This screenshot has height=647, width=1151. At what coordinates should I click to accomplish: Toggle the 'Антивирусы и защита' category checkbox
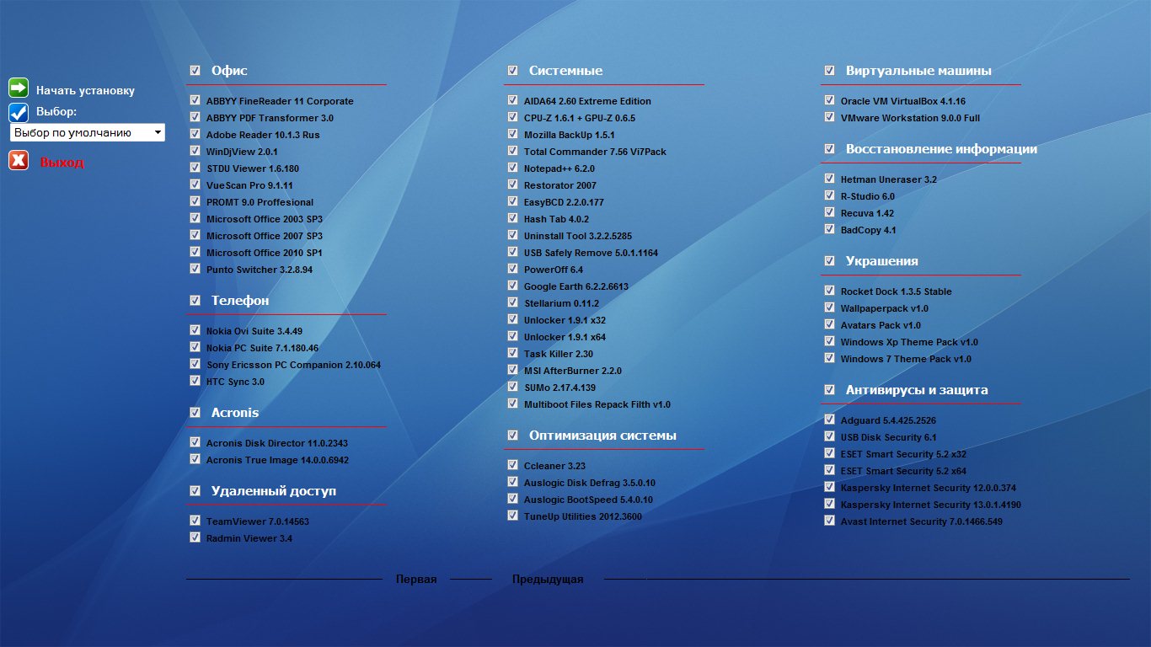point(830,390)
